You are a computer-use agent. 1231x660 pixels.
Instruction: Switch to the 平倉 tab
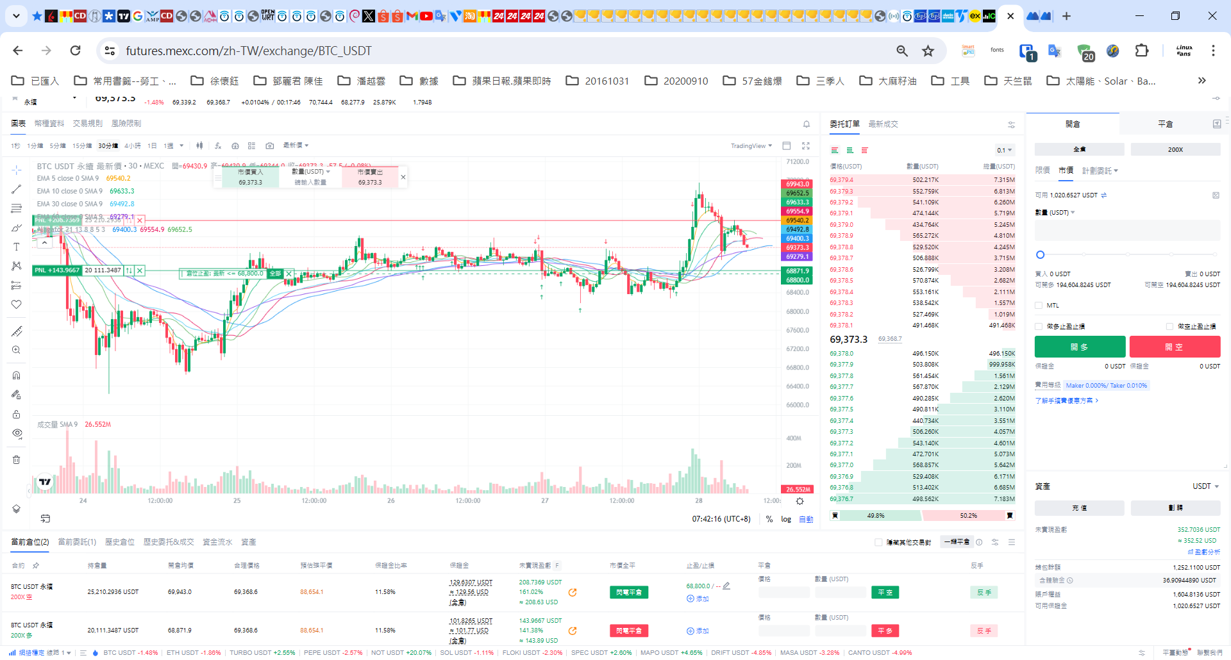click(1165, 124)
